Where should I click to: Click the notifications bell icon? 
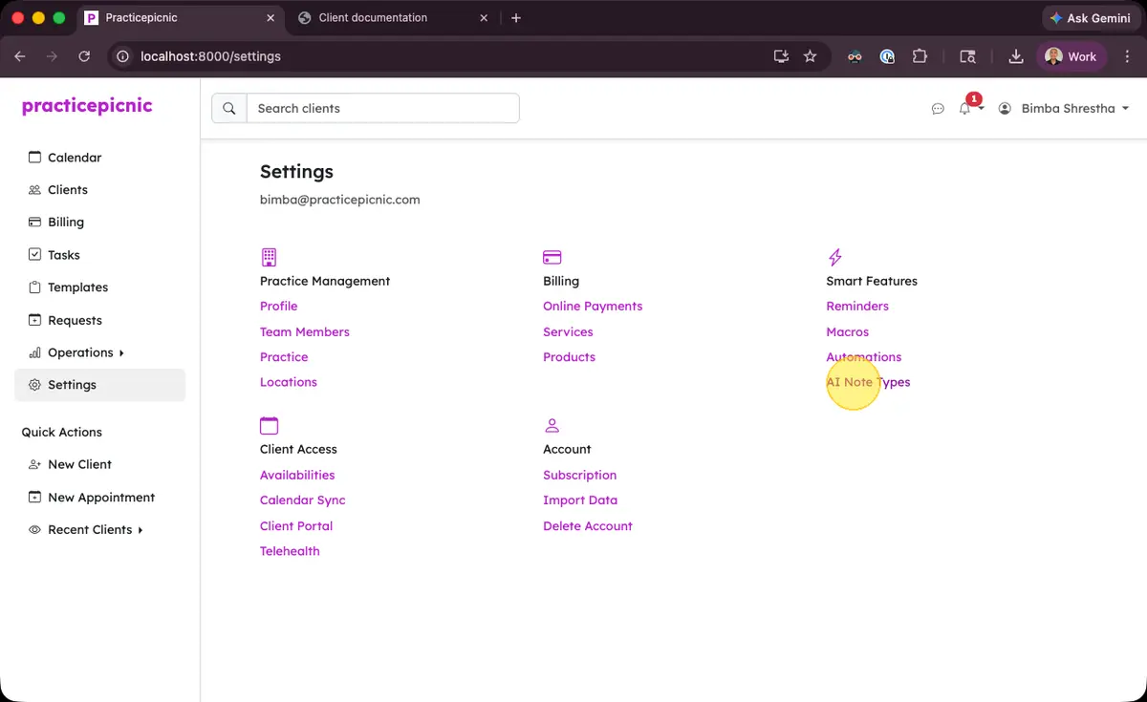[x=965, y=108]
